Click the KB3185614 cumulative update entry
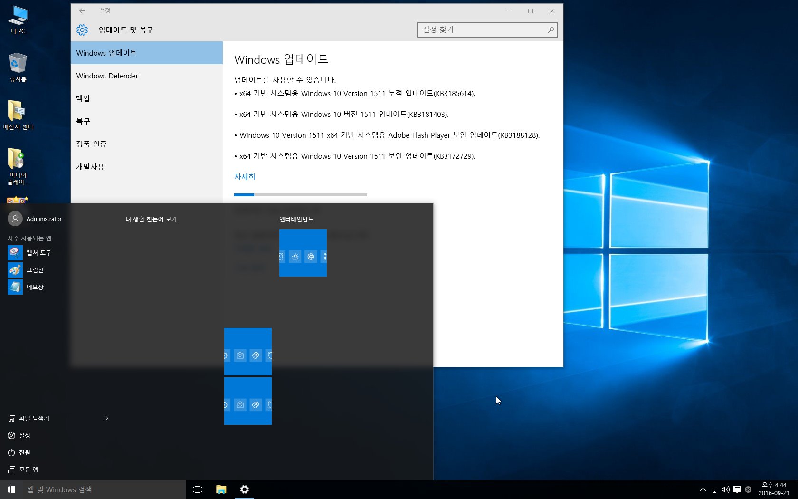Viewport: 798px width, 499px height. point(355,94)
